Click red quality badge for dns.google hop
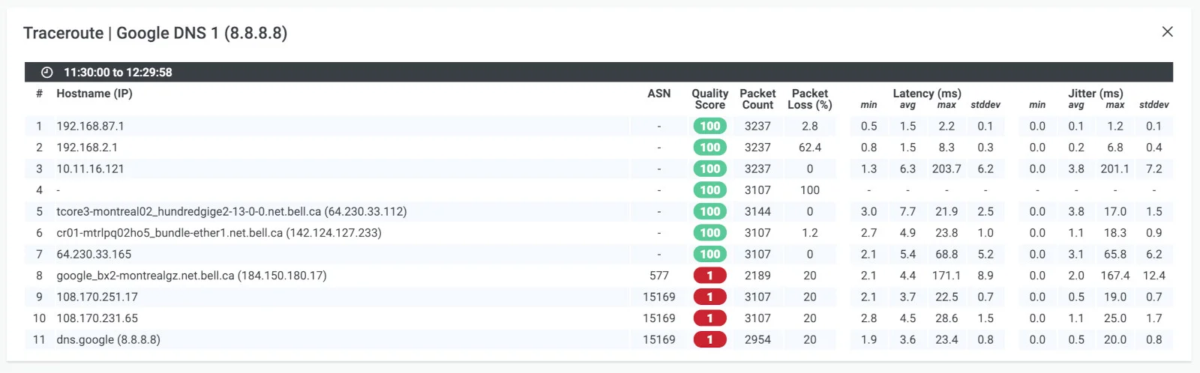Viewport: 1200px width, 373px height. pos(709,340)
